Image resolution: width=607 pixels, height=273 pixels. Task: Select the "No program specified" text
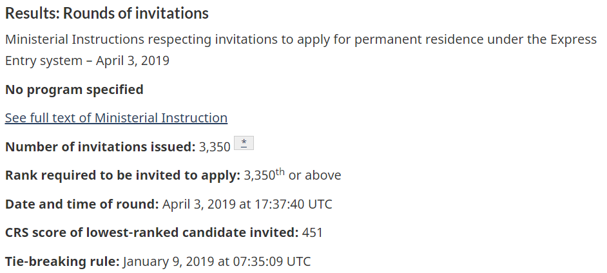74,89
